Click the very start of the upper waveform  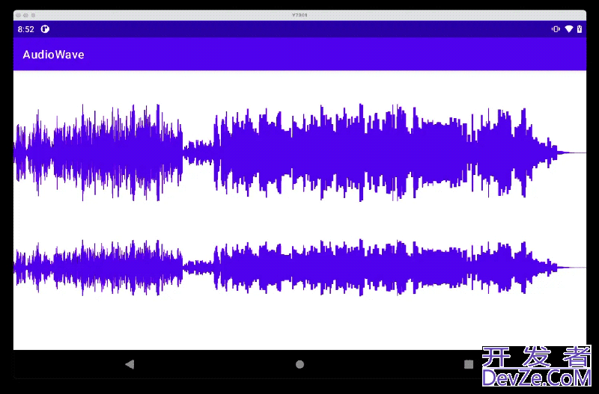point(18,153)
